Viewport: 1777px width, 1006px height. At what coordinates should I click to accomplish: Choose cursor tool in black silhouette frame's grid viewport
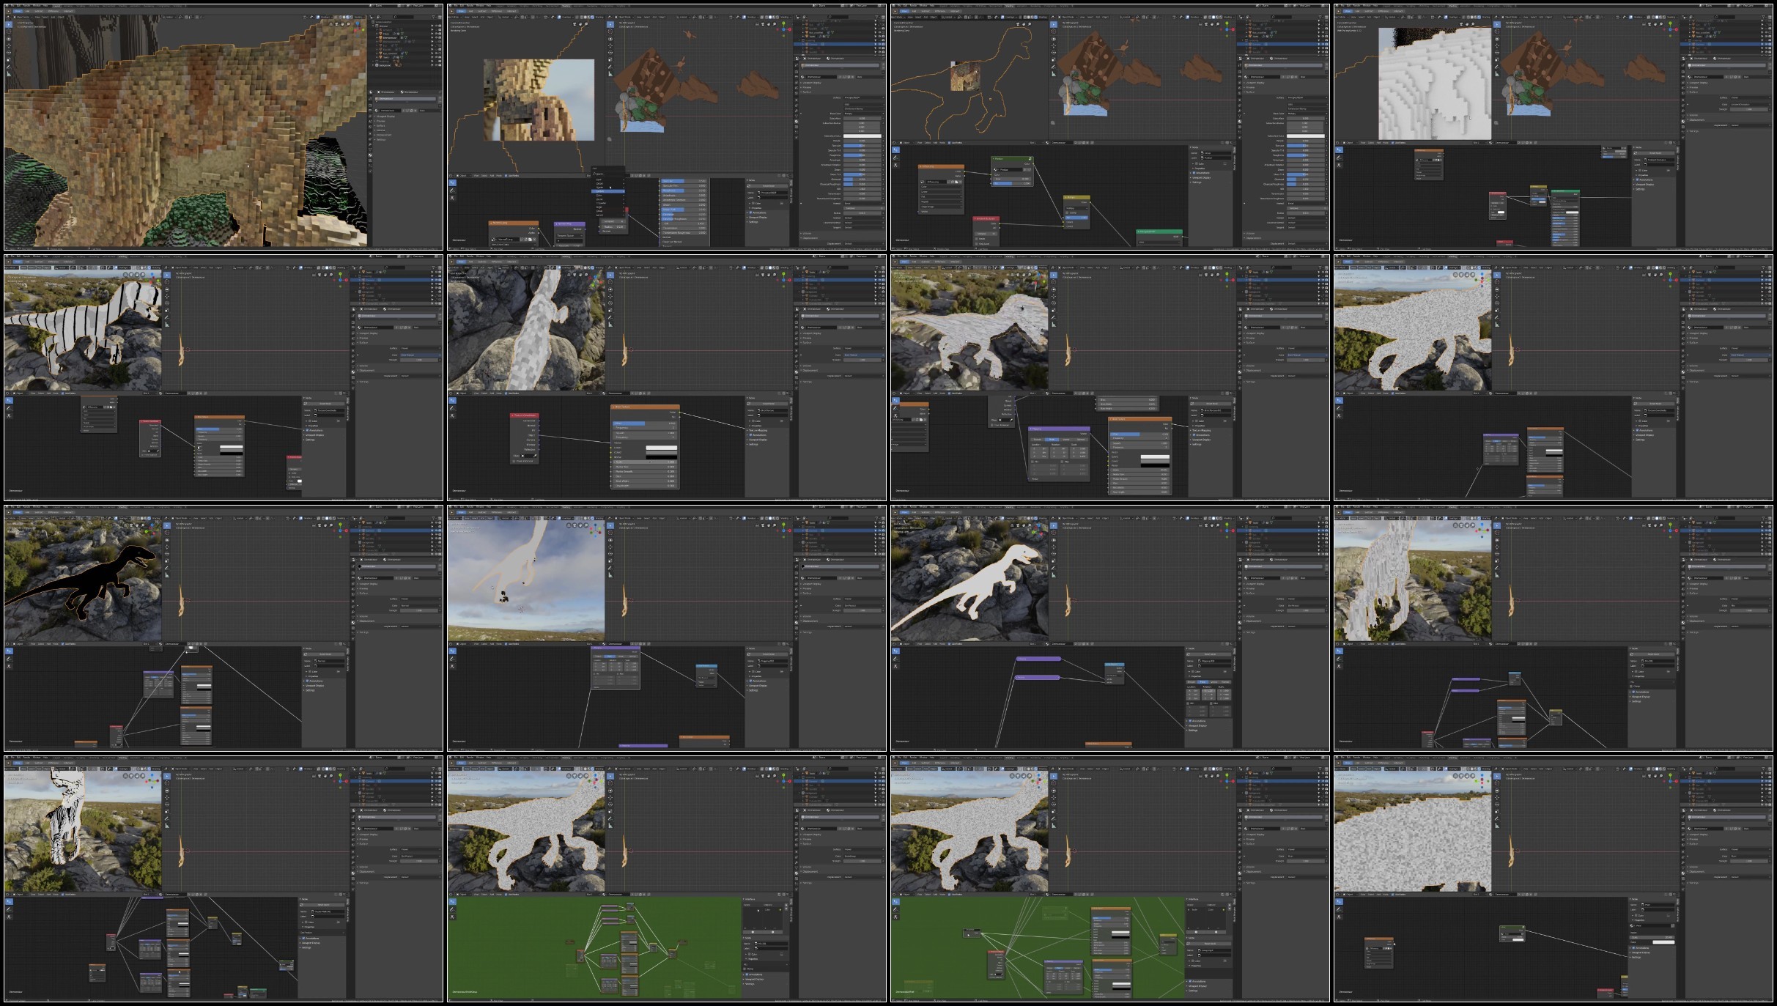point(167,533)
